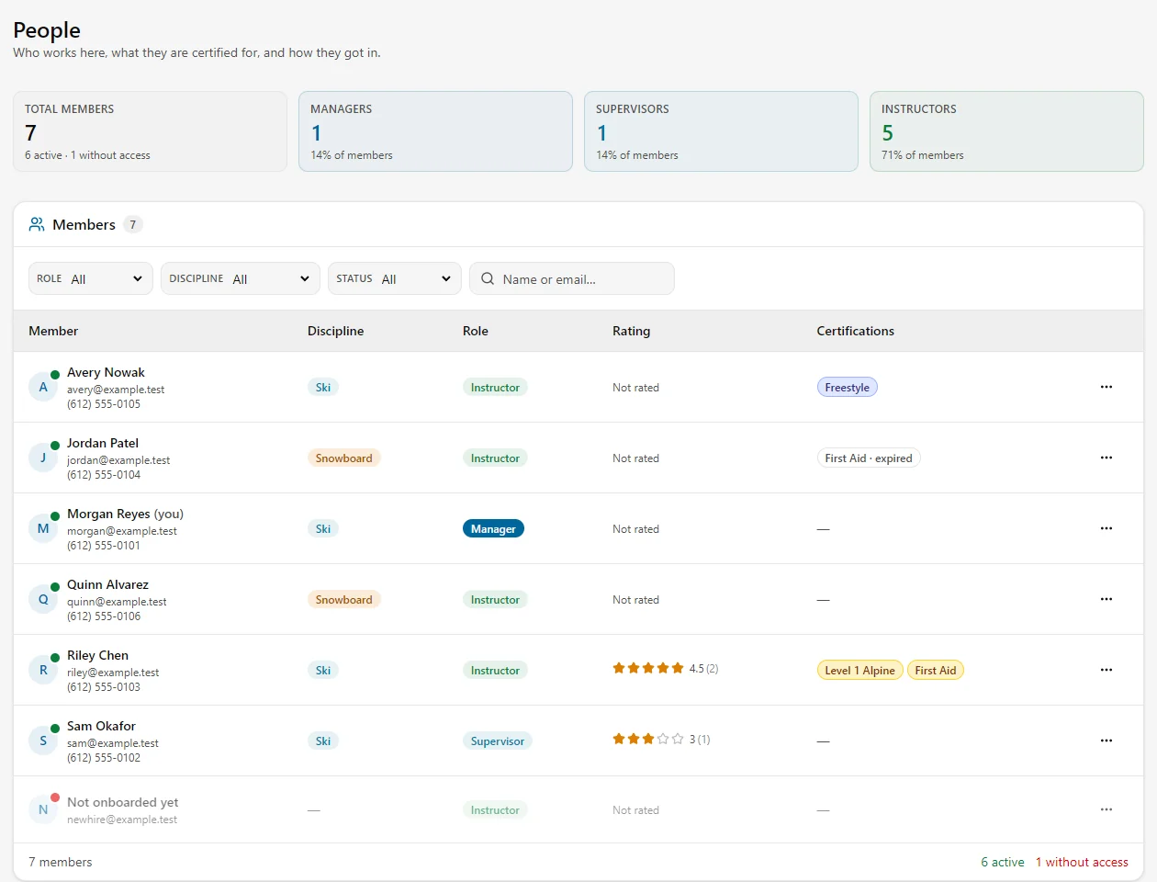
Task: Click the name Morgan Reyes (you)
Action: pos(125,514)
